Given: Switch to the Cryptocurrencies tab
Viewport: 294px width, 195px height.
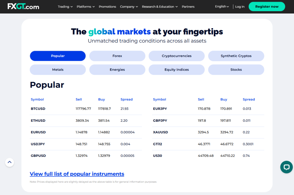Looking at the screenshot, I should tap(176, 56).
